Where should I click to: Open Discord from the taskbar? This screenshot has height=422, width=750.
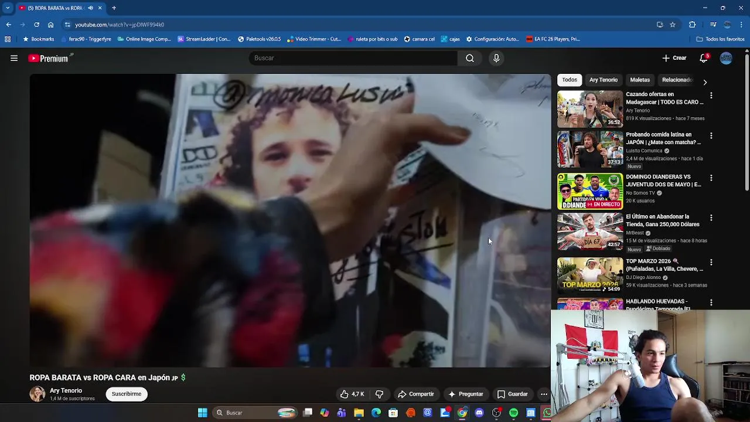[x=479, y=413]
